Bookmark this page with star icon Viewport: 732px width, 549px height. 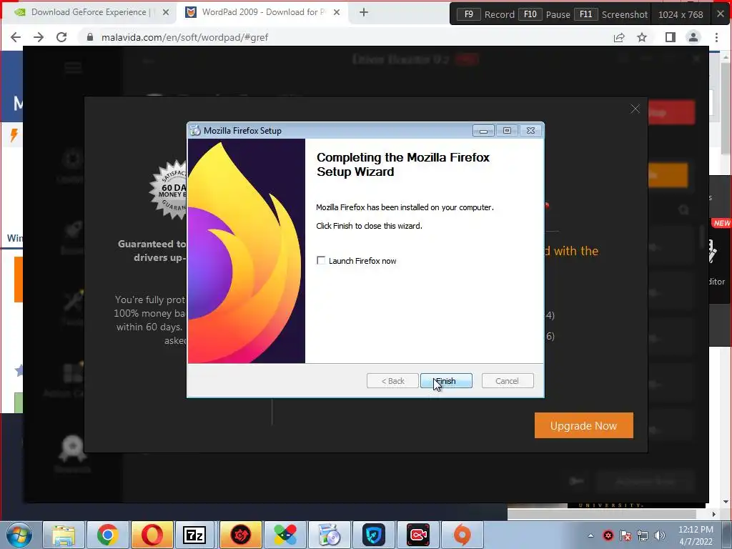[642, 37]
